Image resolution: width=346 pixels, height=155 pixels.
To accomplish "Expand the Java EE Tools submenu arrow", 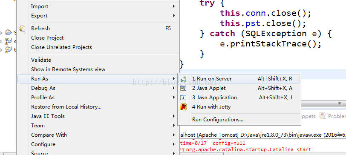I will tap(174, 116).
